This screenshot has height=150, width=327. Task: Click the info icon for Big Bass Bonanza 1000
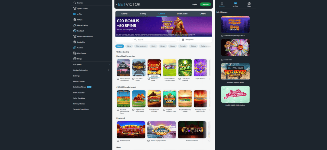tap(164, 110)
